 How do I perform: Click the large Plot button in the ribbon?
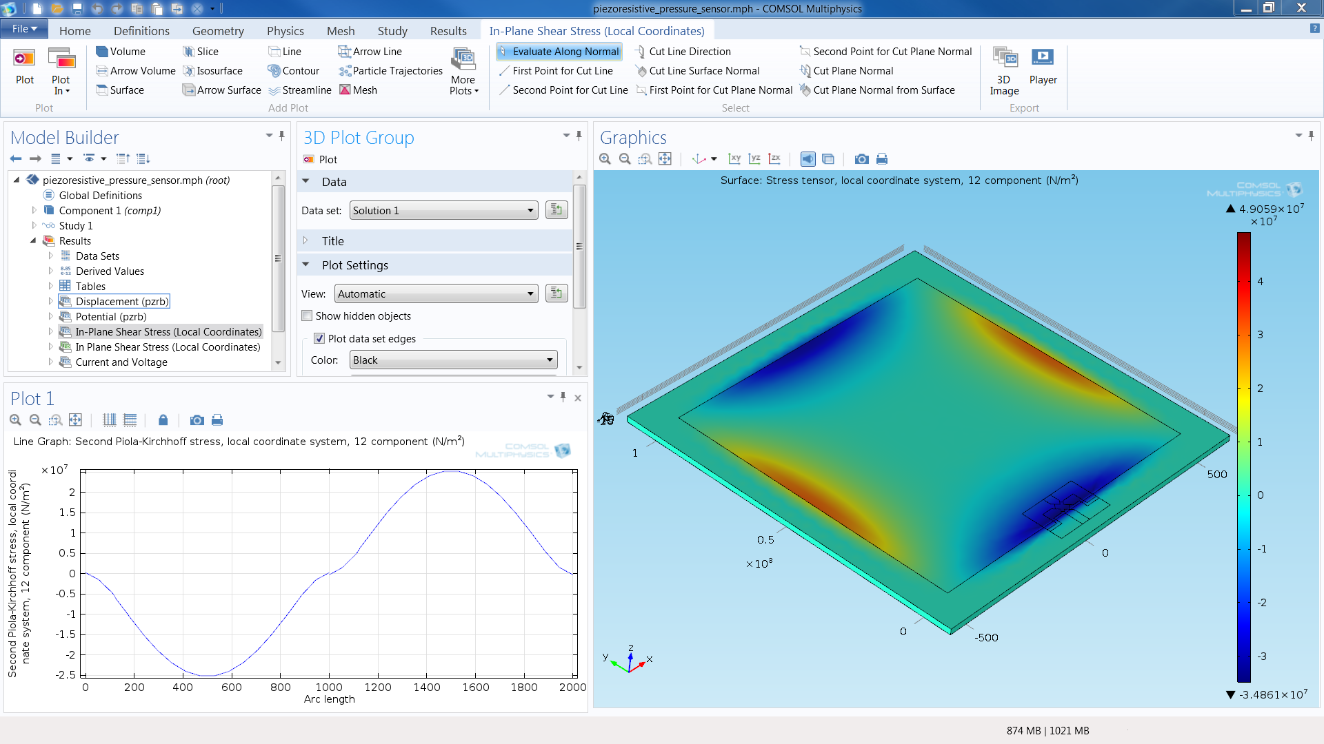coord(25,67)
